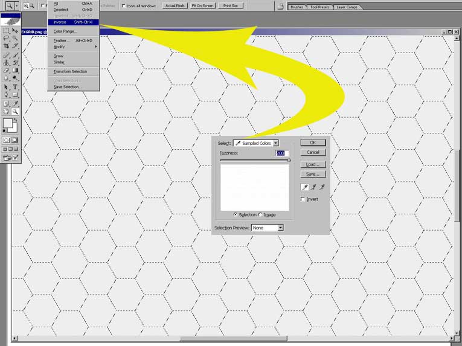Choose Similar from the Select menu
The image size is (462, 346).
[x=73, y=62]
